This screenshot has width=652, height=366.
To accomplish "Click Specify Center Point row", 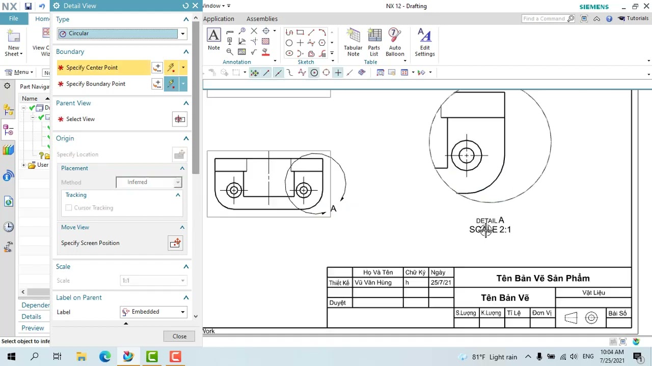I will (x=104, y=68).
